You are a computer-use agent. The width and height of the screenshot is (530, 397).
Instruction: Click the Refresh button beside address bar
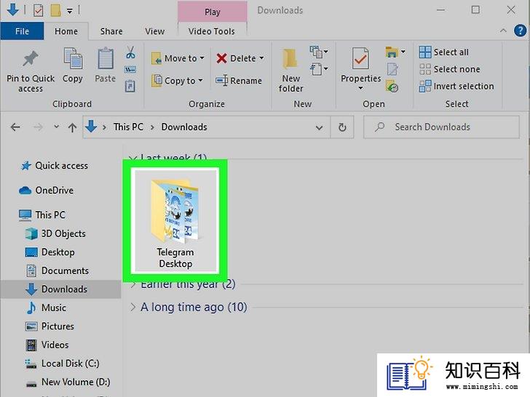tap(342, 127)
